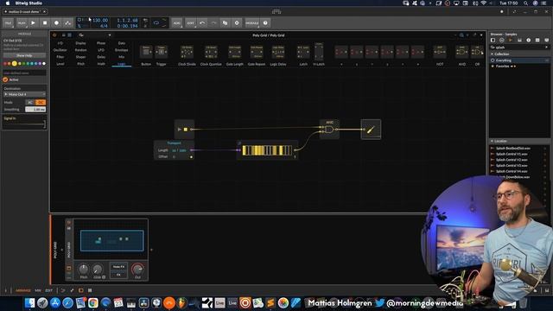Select the Logic module category tab
The height and width of the screenshot is (311, 553).
pyautogui.click(x=121, y=64)
